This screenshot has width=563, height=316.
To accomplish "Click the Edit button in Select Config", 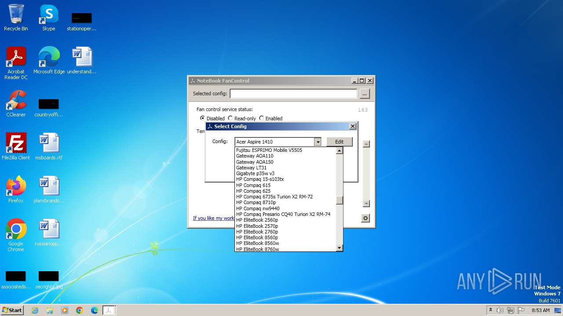I will click(x=339, y=142).
